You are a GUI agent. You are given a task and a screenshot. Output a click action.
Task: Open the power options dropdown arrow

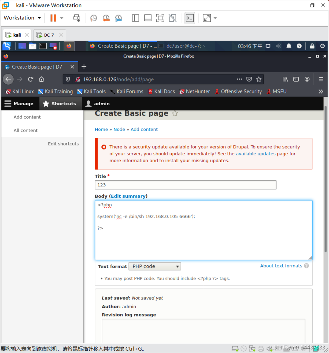coord(62,18)
